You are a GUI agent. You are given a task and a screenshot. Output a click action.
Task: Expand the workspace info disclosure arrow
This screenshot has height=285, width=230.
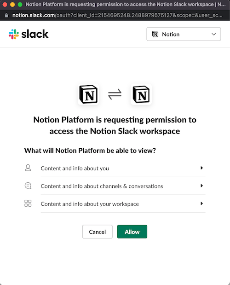coord(201,204)
